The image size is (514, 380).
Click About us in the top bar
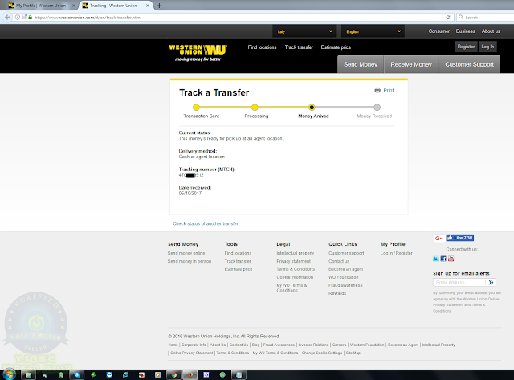(x=491, y=31)
